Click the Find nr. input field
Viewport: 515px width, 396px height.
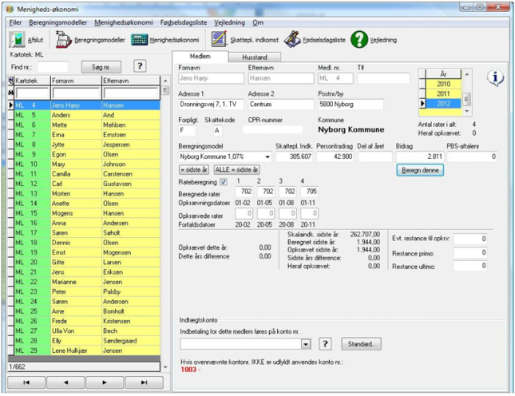pyautogui.click(x=53, y=67)
